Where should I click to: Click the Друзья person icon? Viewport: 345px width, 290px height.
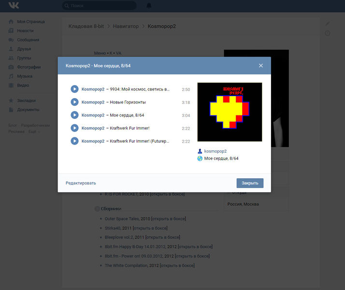[11, 49]
